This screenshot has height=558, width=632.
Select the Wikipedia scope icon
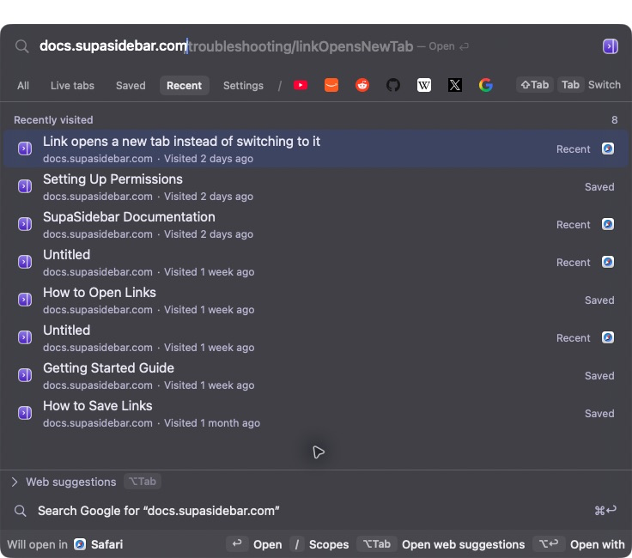pyautogui.click(x=424, y=85)
